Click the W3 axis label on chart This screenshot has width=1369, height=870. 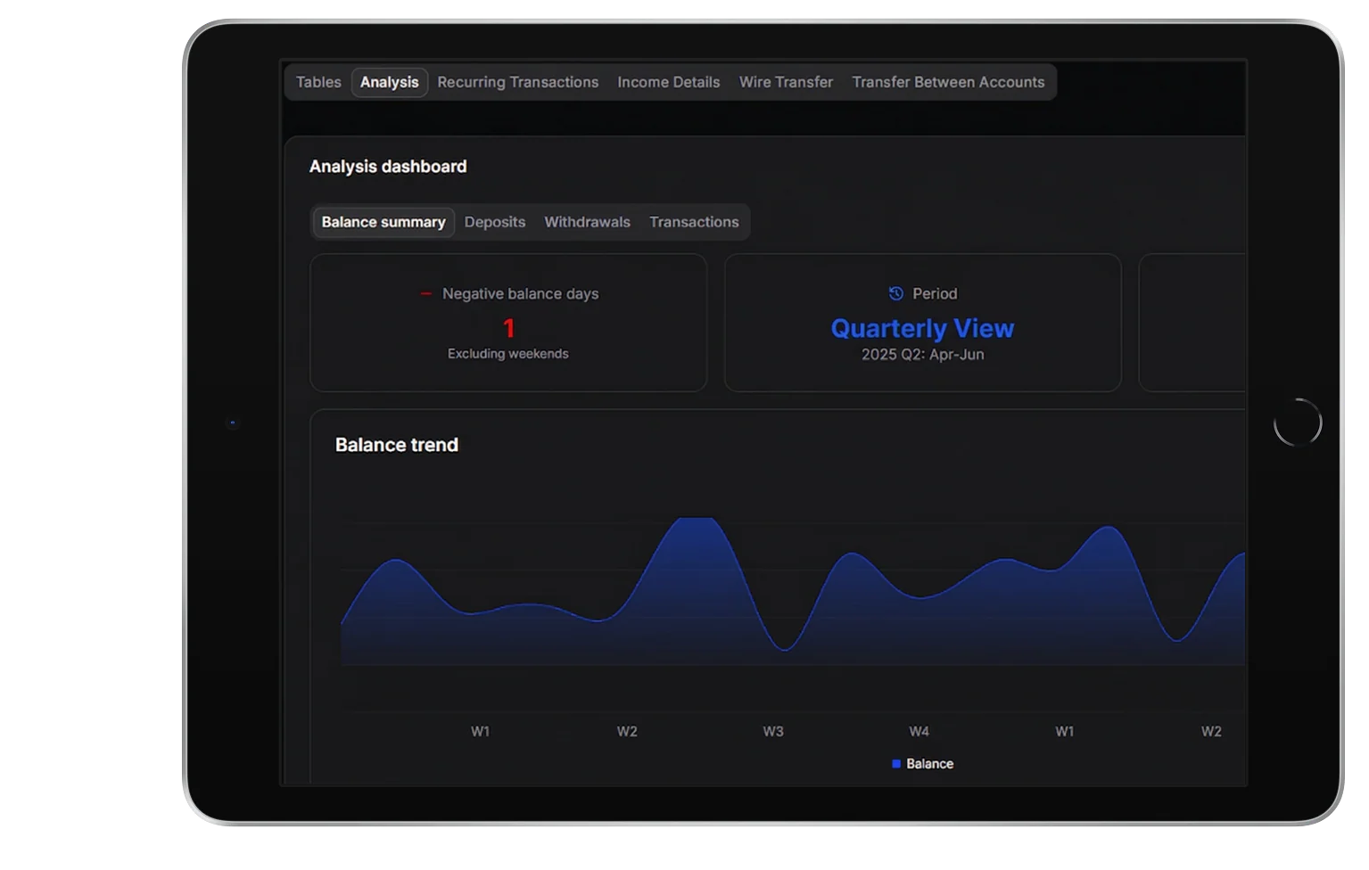(x=773, y=731)
